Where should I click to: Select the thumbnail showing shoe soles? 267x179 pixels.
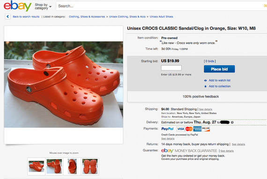90,166
